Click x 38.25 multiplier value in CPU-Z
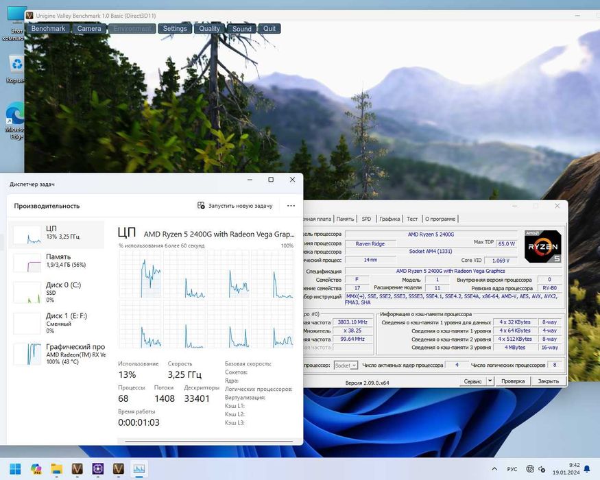The height and width of the screenshot is (480, 600). click(x=352, y=331)
